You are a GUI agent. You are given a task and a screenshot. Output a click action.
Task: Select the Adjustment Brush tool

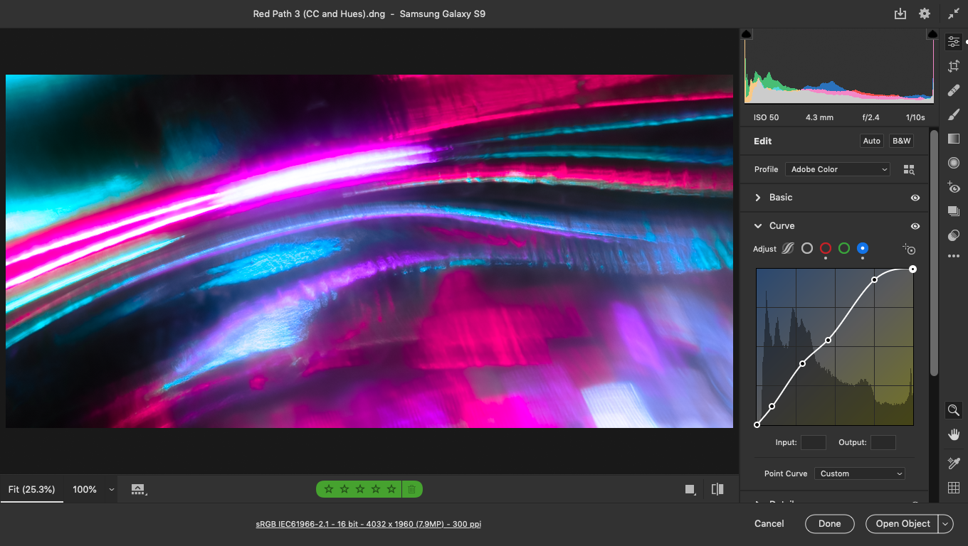[954, 114]
